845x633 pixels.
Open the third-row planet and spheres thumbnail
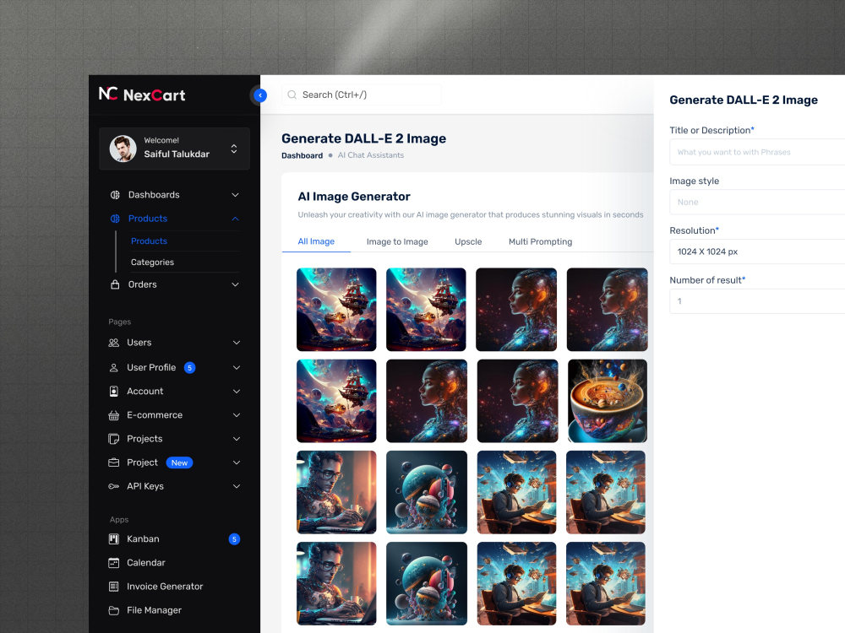tap(427, 493)
